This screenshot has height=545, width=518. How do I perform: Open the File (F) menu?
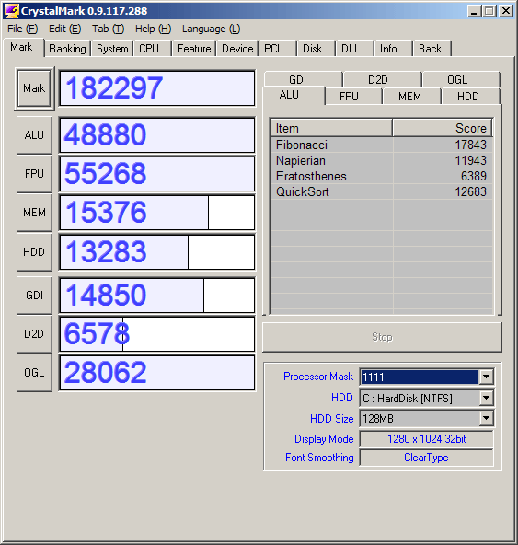pyautogui.click(x=22, y=29)
